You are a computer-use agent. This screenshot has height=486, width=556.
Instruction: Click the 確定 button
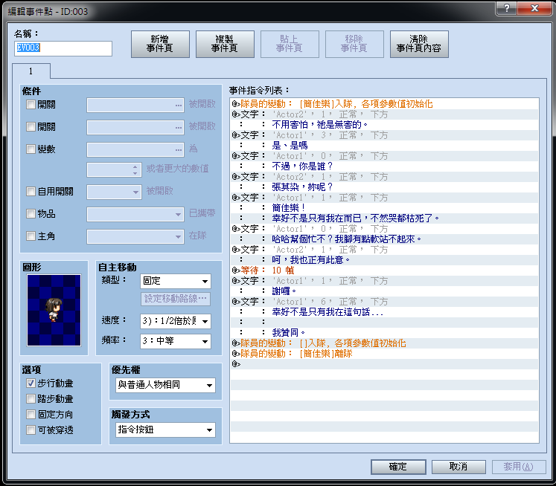coord(398,467)
